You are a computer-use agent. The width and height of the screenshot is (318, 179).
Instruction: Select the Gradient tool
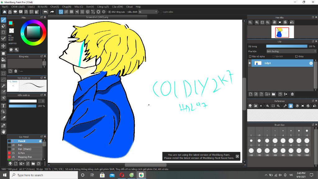[x=3, y=66]
